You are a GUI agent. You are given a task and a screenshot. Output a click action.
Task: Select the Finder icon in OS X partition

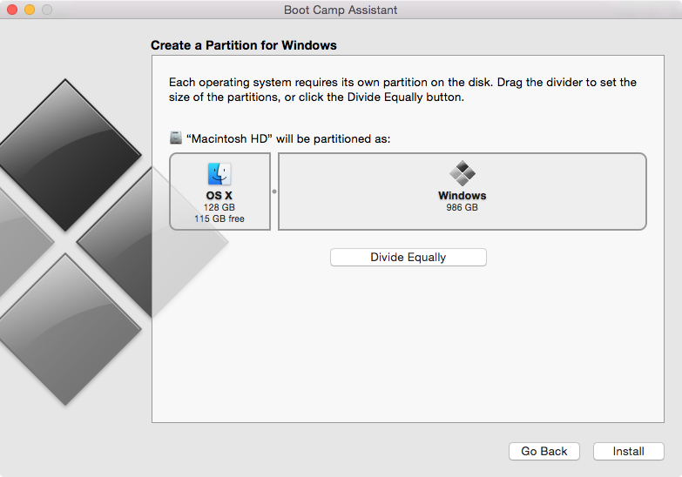[x=219, y=174]
